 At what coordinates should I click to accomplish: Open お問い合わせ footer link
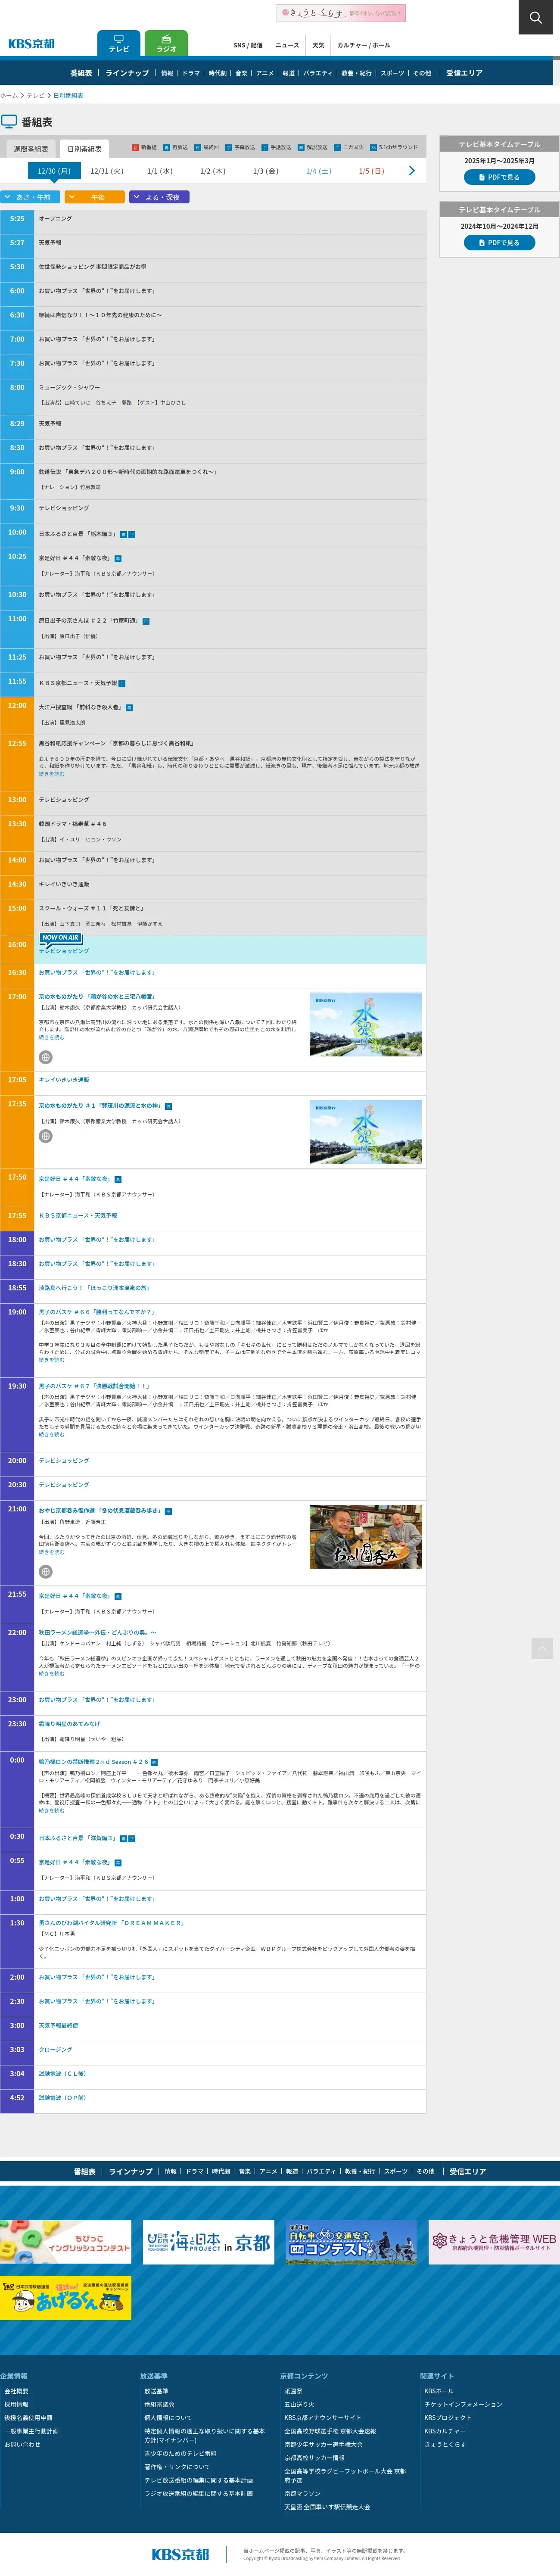pos(22,2444)
